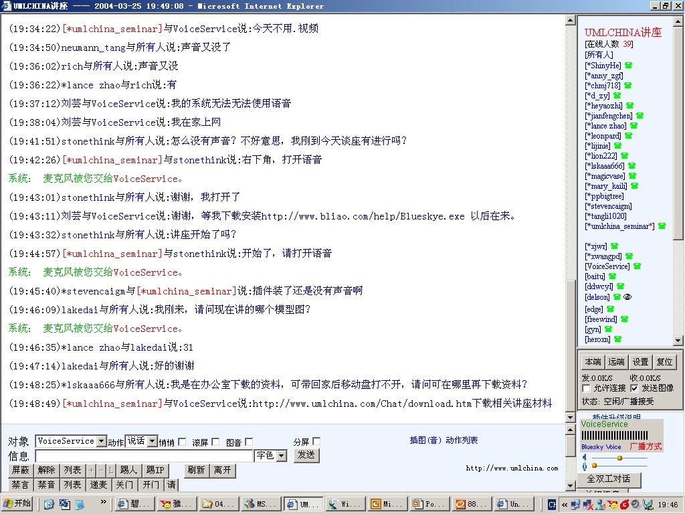Click chat scrollbar down arrow
The image size is (685, 514).
point(570,418)
